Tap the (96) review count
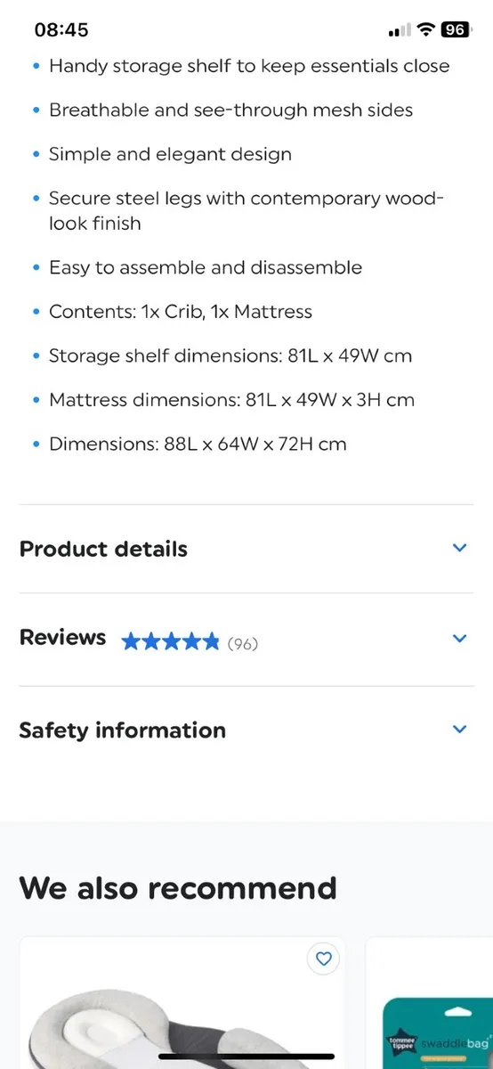 [243, 643]
